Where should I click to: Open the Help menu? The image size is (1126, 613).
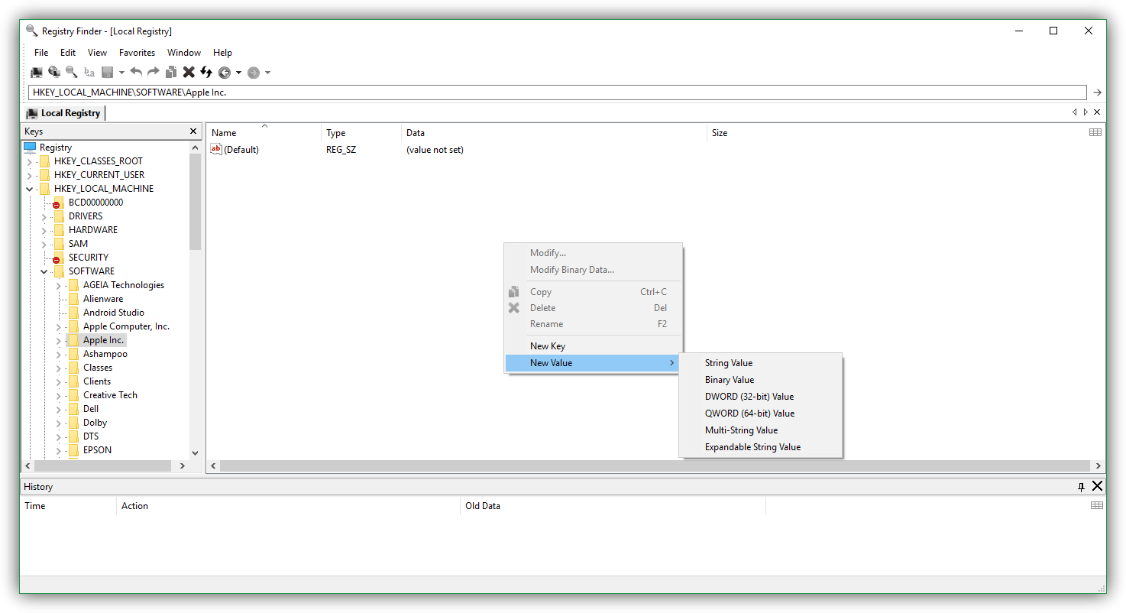222,53
